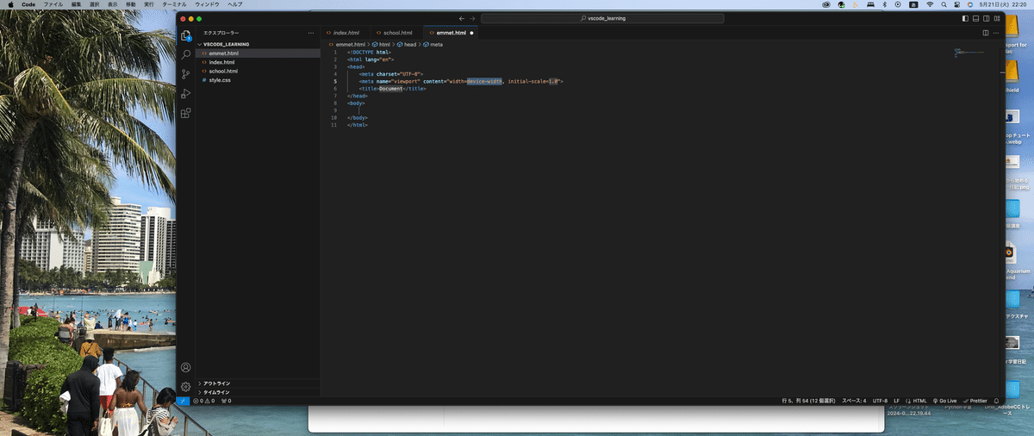Open the Extensions view

coord(185,113)
